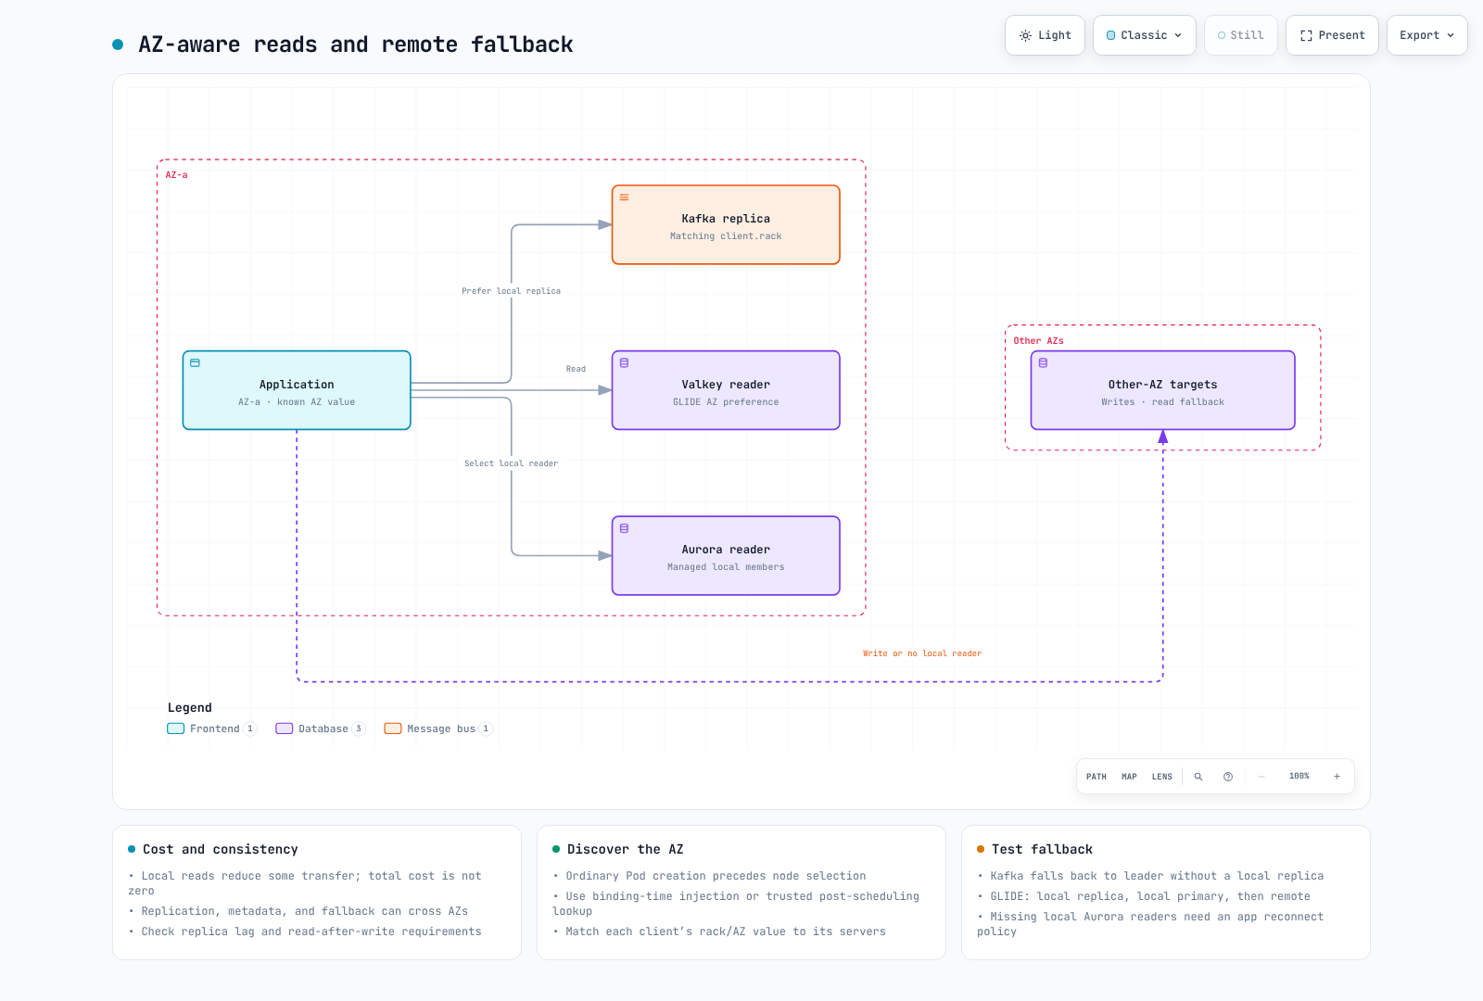Select the Aurora reader node

click(x=726, y=556)
